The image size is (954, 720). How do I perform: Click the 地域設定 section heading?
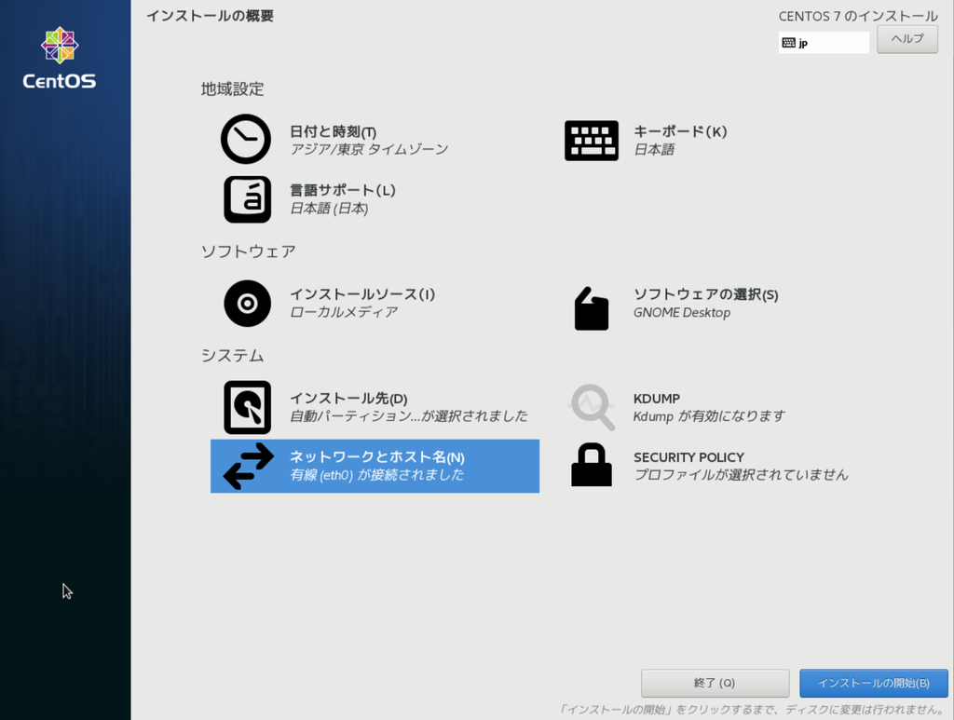tap(232, 88)
